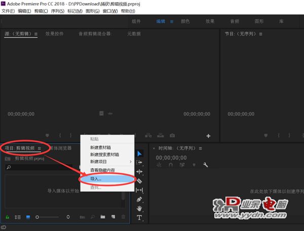The height and width of the screenshot is (231, 304).
Task: Toggle Drag Video Only icon in source monitor
Action: pyautogui.click(x=101, y=113)
